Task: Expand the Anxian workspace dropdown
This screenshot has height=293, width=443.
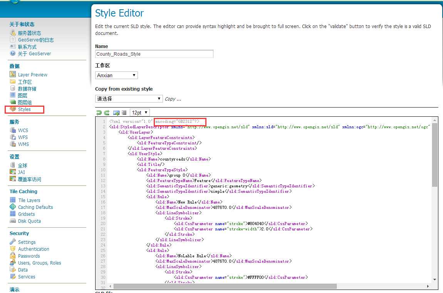Action: pos(116,75)
